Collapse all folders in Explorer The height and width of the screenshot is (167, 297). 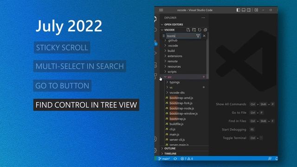pyautogui.click(x=205, y=30)
